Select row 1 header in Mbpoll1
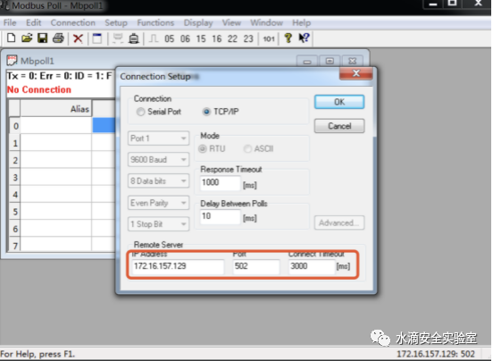Viewport: 493px width, 361px height. pyautogui.click(x=15, y=143)
